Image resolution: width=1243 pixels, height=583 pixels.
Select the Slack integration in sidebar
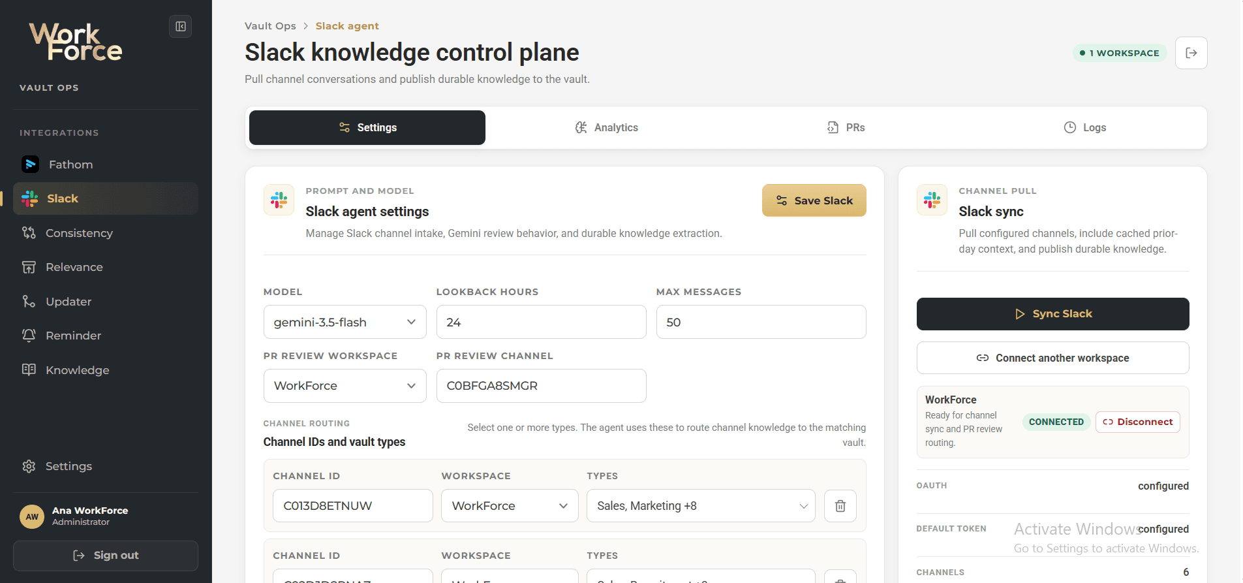pos(105,198)
